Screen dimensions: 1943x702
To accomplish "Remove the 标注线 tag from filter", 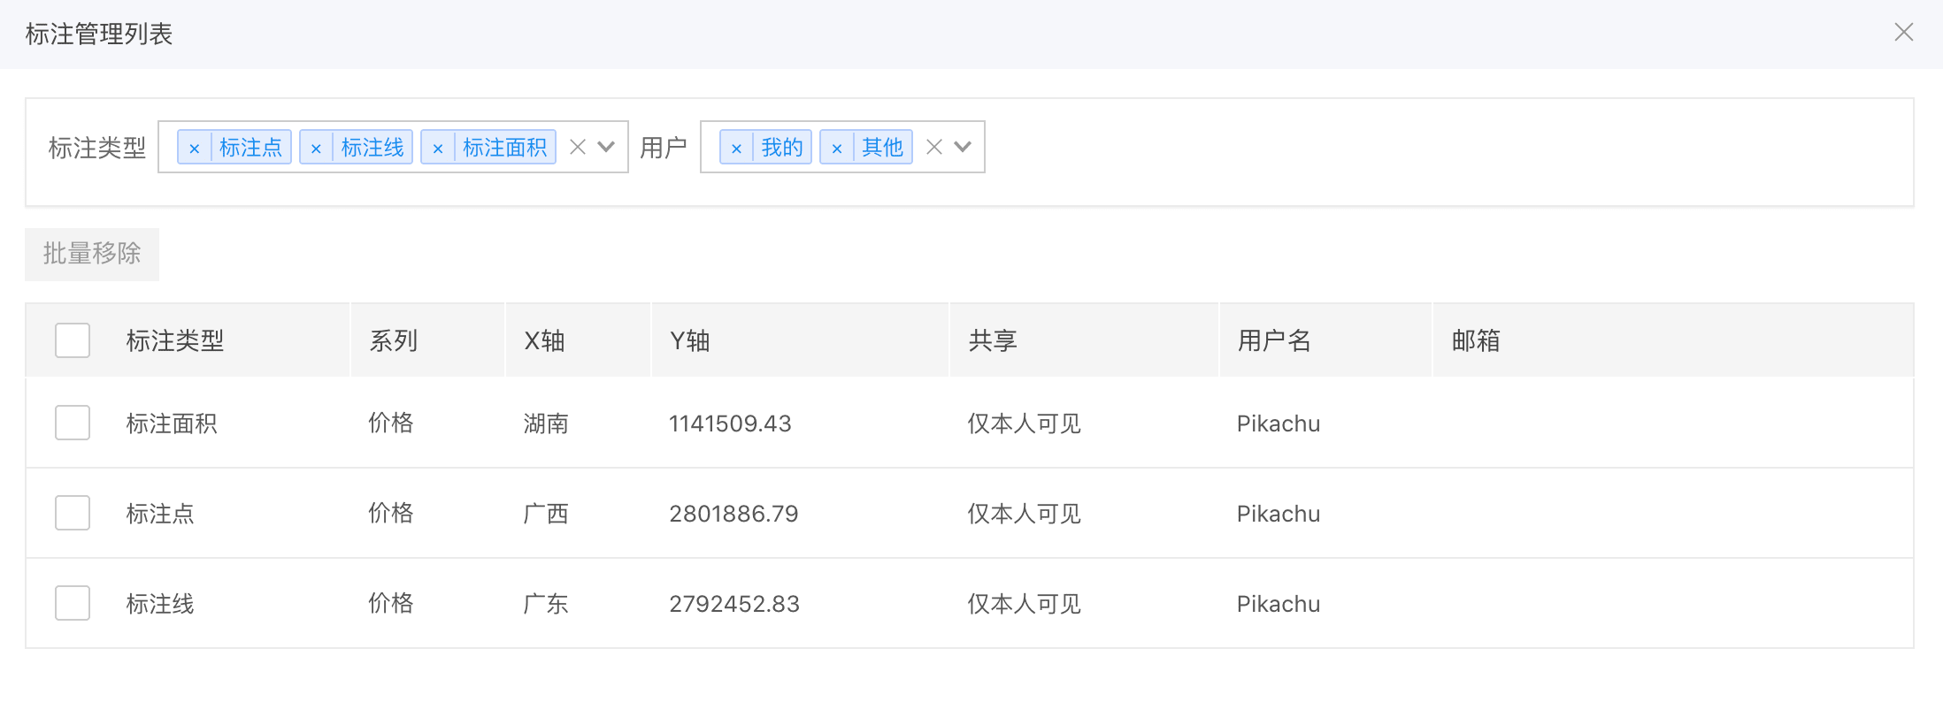I will [316, 148].
